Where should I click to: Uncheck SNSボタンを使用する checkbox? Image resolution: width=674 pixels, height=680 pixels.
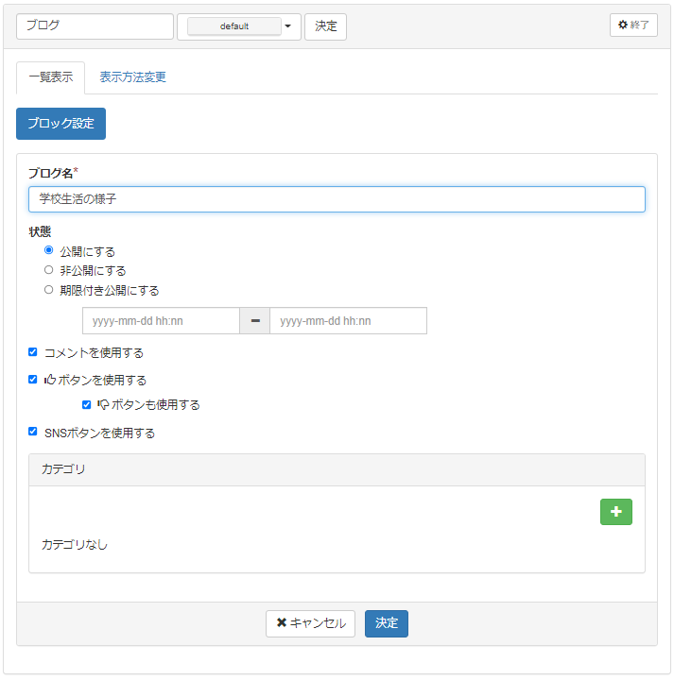tap(33, 433)
